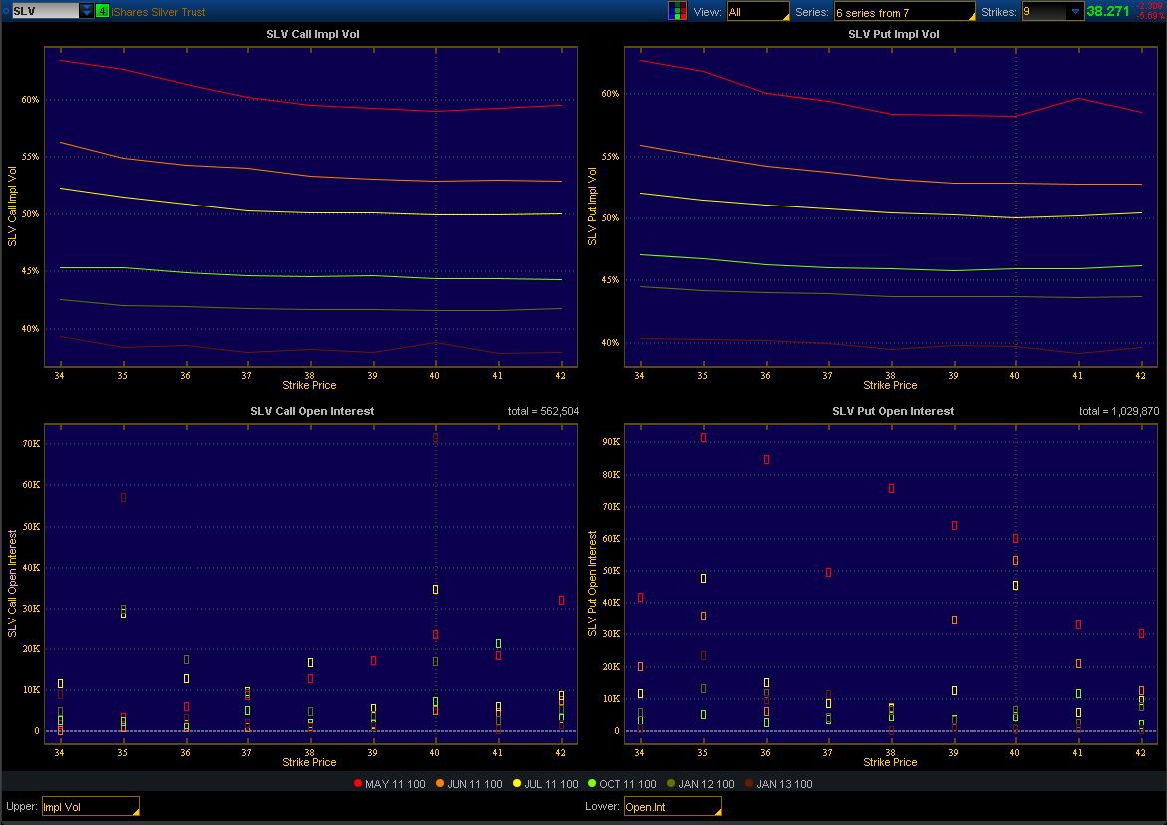The height and width of the screenshot is (825, 1167).
Task: Click the Strike Price axis label under Call Impl Vol
Action: pyautogui.click(x=309, y=386)
